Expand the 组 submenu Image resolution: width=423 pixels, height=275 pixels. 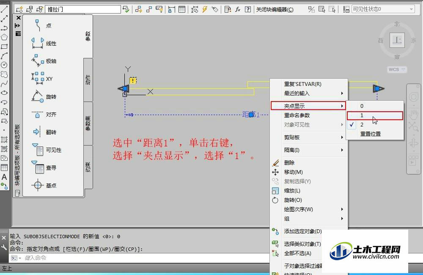coord(309,219)
